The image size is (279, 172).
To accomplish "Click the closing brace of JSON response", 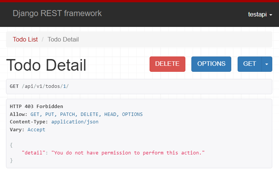I will click(x=11, y=160).
